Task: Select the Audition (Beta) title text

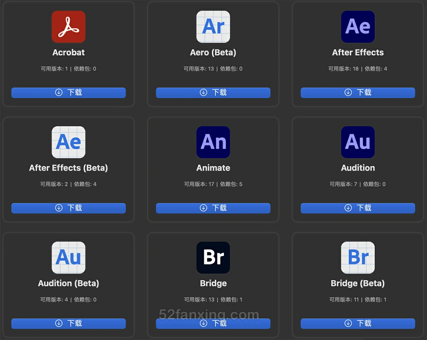Action: click(x=69, y=283)
